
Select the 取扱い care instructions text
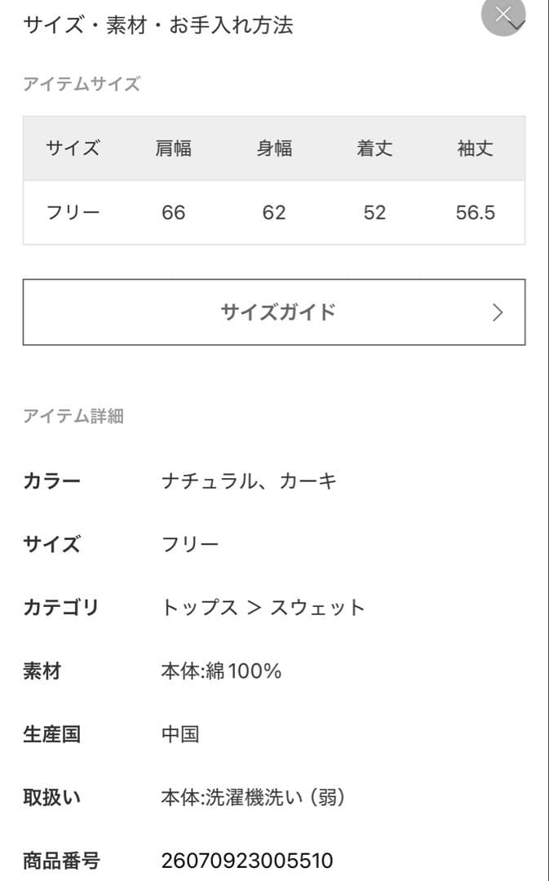tap(255, 798)
